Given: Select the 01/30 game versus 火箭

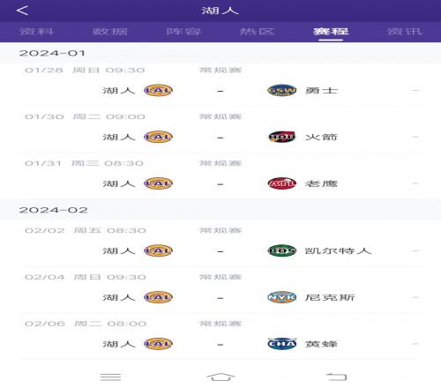Looking at the screenshot, I should [x=220, y=130].
